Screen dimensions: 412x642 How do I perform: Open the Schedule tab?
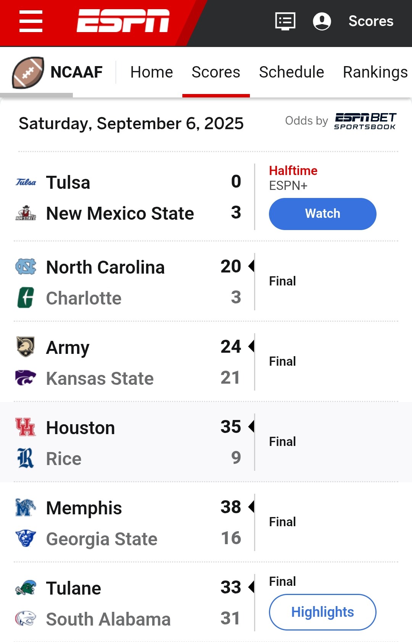pos(291,72)
